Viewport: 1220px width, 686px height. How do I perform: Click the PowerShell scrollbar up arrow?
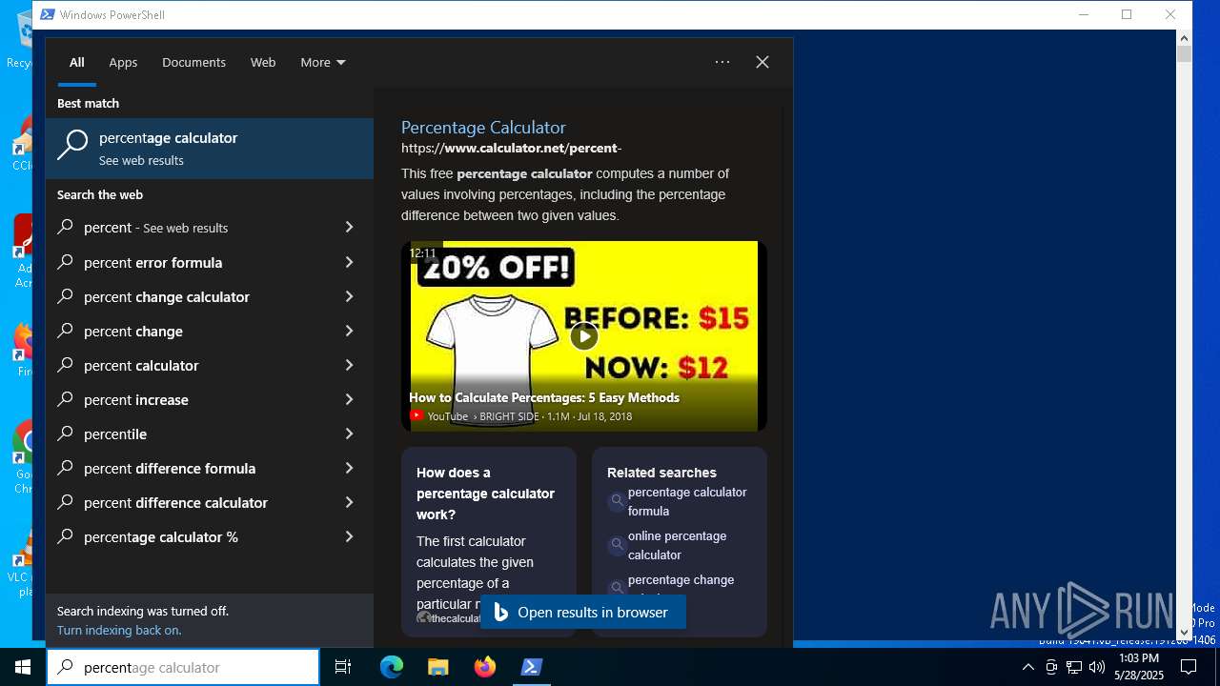[1185, 38]
